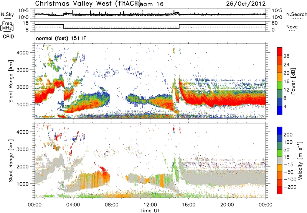Viewport: 307px width, 213px height.
Task: Click the "Nave" legend label
Action: point(292,27)
